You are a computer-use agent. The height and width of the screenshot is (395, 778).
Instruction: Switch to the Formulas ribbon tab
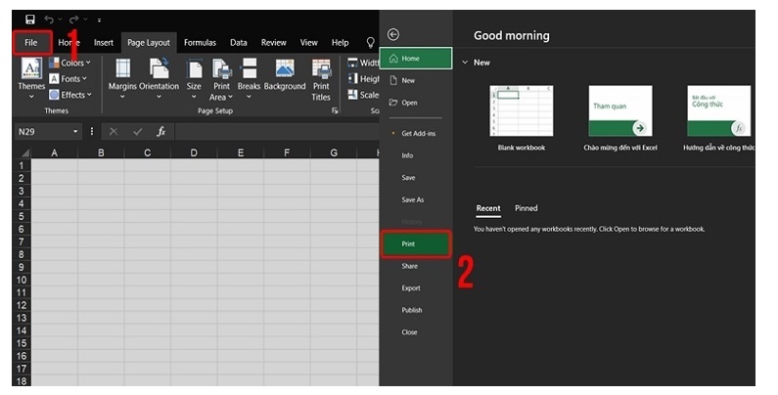(x=200, y=43)
